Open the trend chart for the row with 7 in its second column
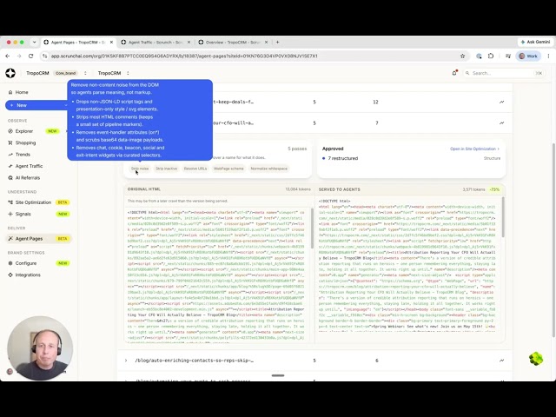556x417 pixels. (x=502, y=123)
